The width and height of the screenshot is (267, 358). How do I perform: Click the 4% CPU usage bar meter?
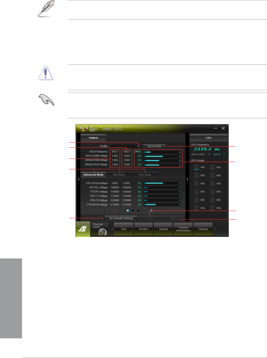pyautogui.click(x=196, y=167)
